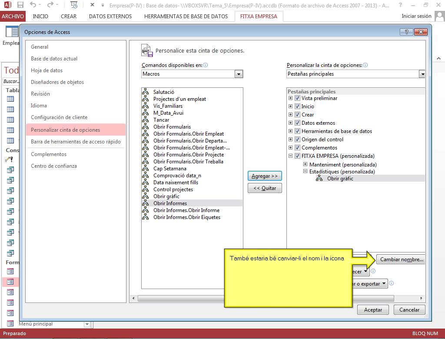
Task: Collapse the FITXA EMPRESA tree node
Action: point(290,156)
